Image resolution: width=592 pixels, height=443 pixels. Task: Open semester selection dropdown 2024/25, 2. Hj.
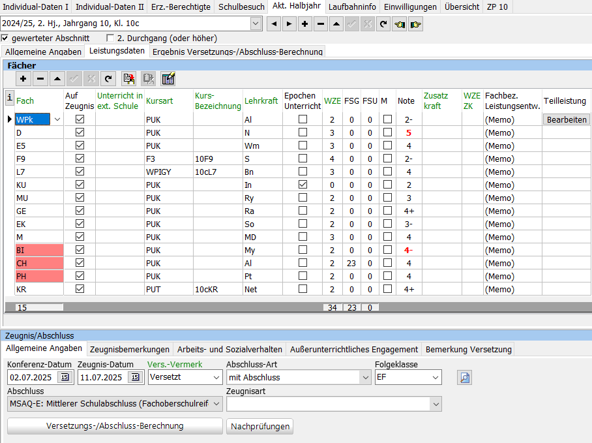coord(256,23)
